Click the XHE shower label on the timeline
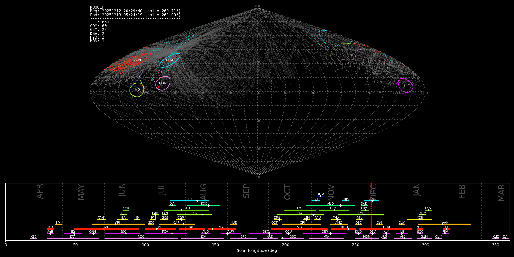The width and height of the screenshot is (514, 257). pos(495,237)
